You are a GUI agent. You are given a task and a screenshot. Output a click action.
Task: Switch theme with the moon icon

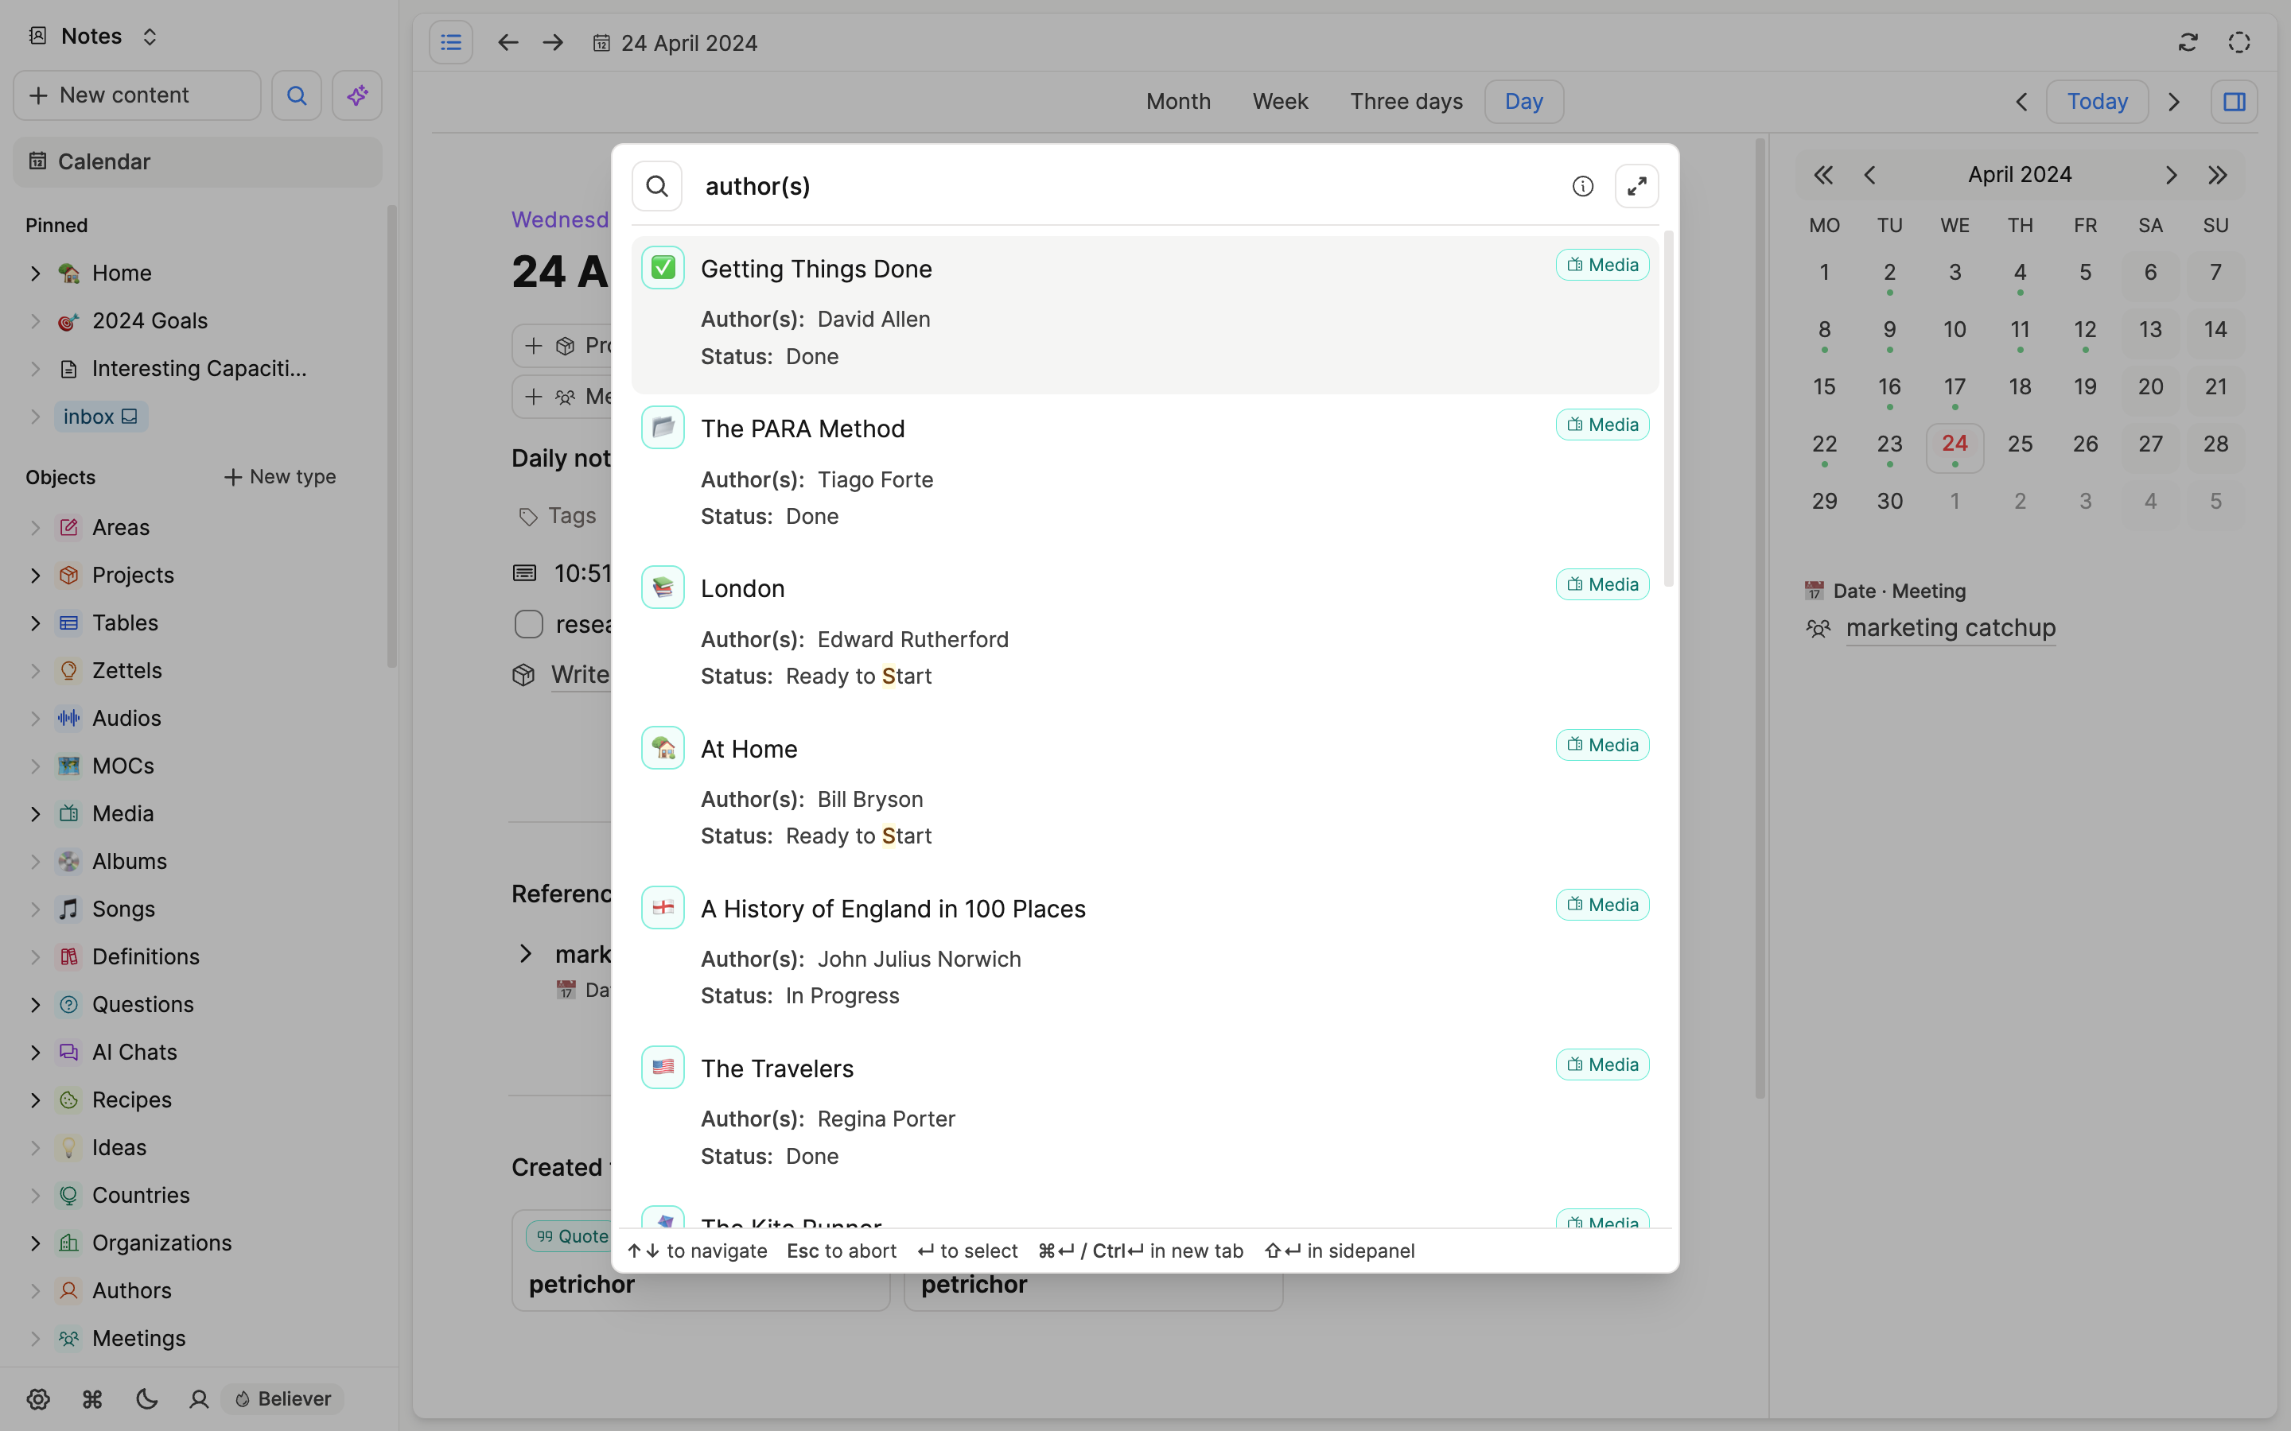(146, 1399)
